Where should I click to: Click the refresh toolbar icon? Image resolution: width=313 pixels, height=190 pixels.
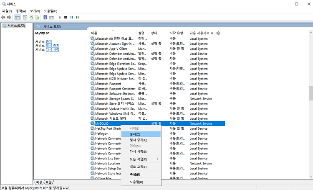point(31,18)
